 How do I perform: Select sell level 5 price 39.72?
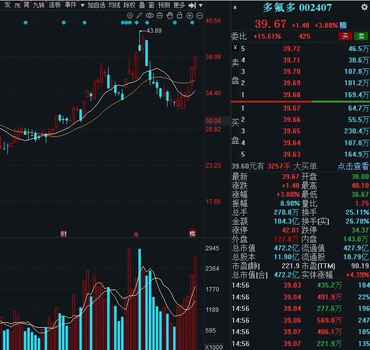[292, 49]
